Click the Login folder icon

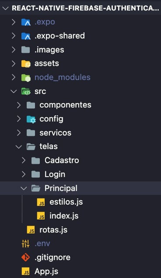[36, 175]
